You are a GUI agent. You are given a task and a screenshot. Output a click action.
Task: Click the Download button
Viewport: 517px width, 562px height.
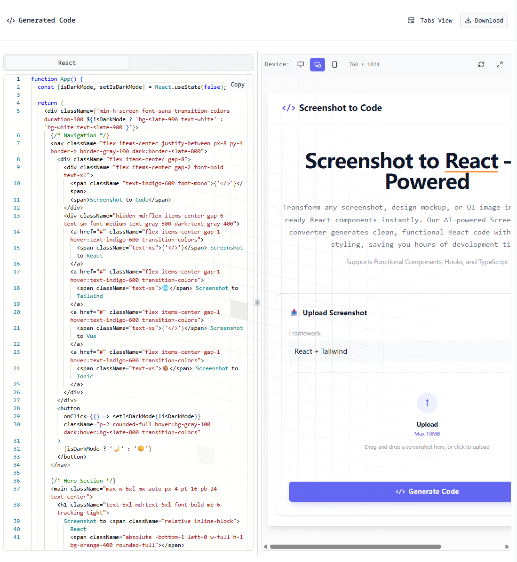pyautogui.click(x=484, y=20)
